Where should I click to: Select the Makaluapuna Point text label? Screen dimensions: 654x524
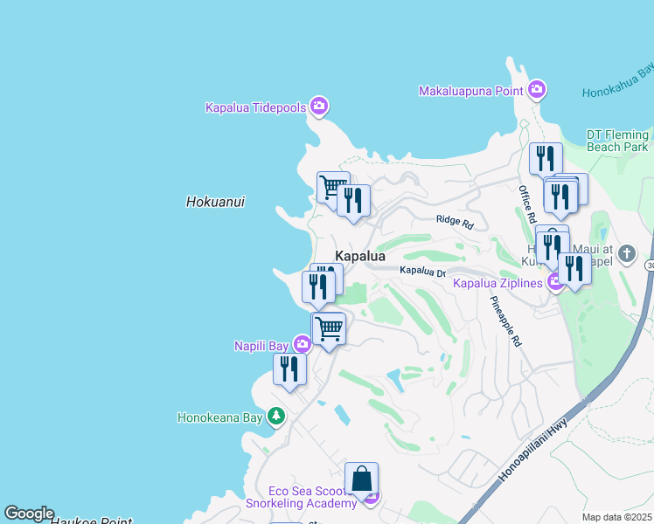pos(471,91)
